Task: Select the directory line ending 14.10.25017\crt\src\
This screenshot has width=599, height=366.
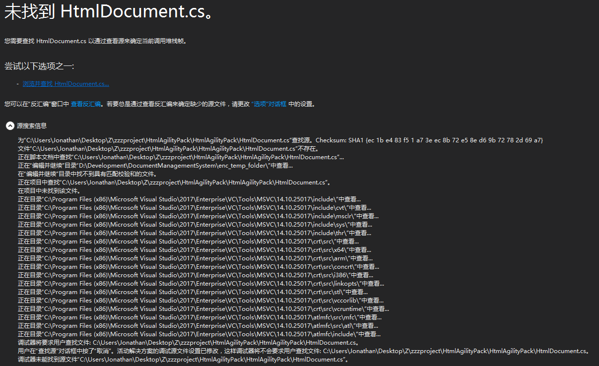Action: [x=189, y=242]
